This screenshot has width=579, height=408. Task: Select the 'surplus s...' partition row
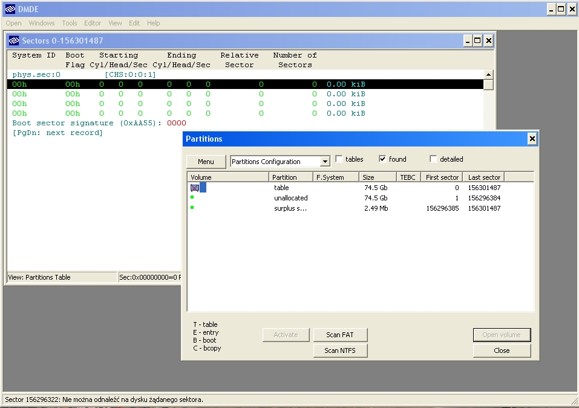click(x=361, y=208)
